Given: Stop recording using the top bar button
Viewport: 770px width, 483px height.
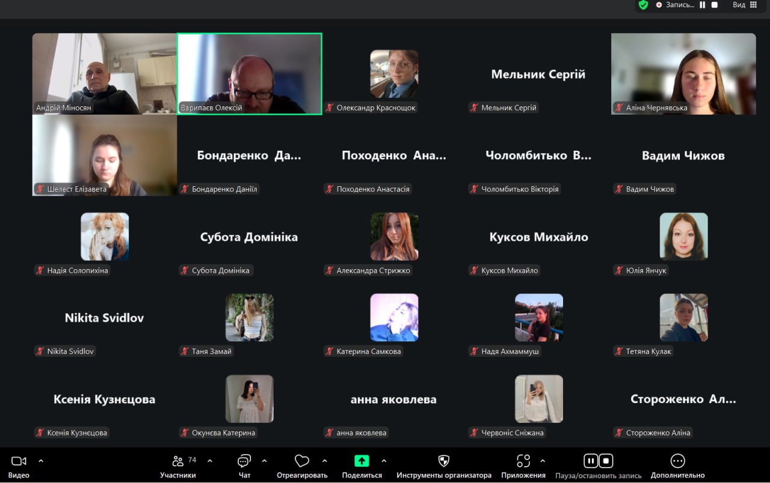Looking at the screenshot, I should [715, 5].
